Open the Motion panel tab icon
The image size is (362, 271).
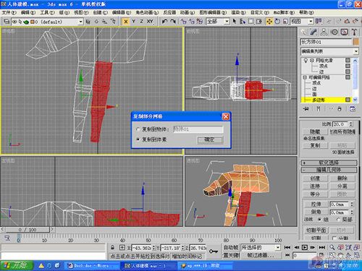point(334,32)
